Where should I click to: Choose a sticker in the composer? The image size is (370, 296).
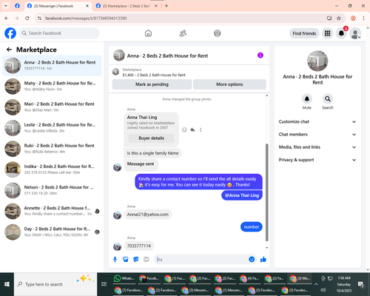coord(136,259)
